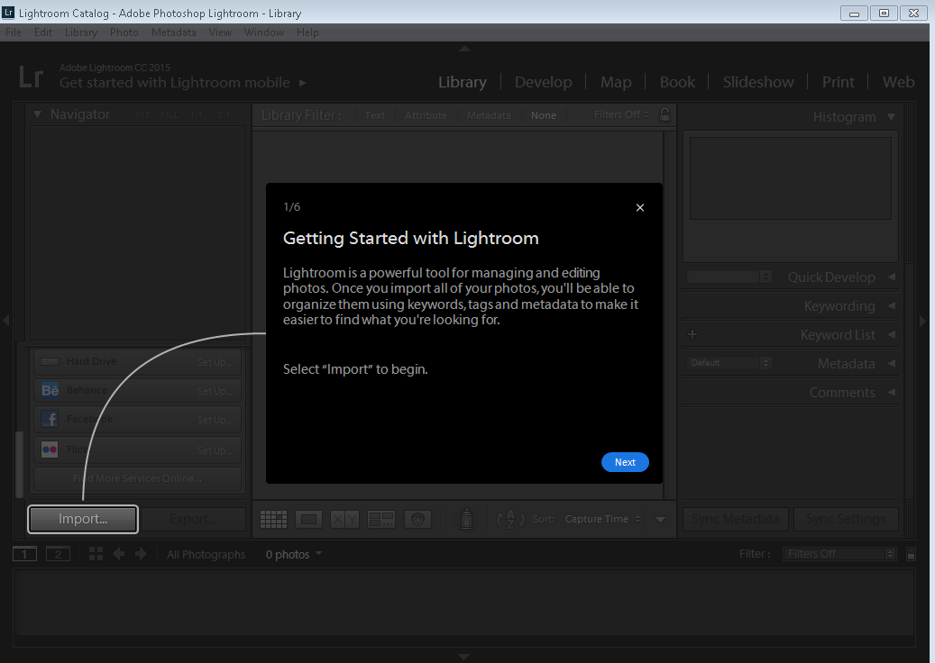Select the Painter spray can tool
The height and width of the screenshot is (663, 935).
coord(466,519)
